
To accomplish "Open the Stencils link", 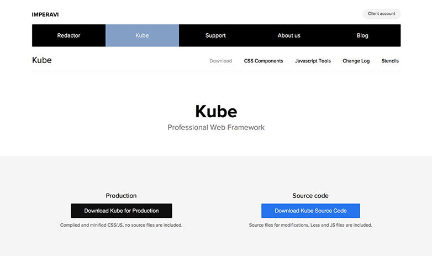I will (x=390, y=61).
